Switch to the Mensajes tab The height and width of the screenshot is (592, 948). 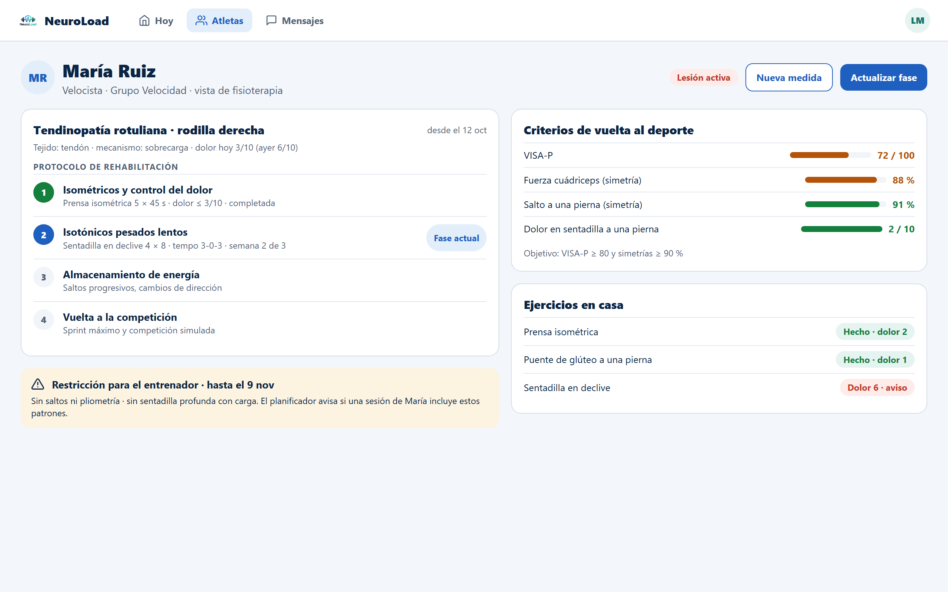[295, 21]
